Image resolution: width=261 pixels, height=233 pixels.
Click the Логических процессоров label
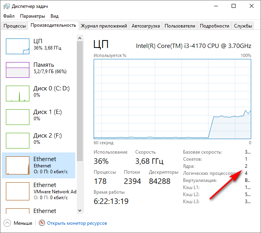click(211, 173)
